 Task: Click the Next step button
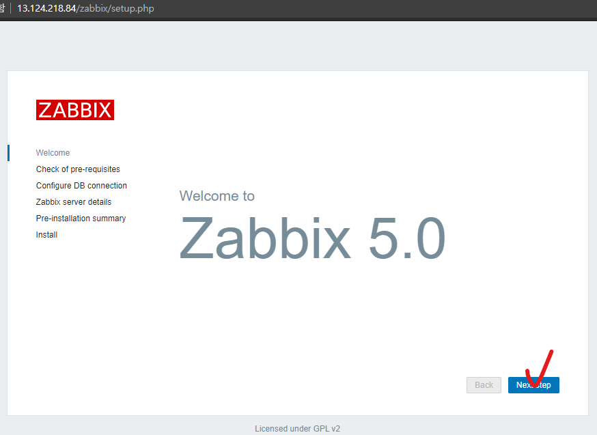(533, 384)
